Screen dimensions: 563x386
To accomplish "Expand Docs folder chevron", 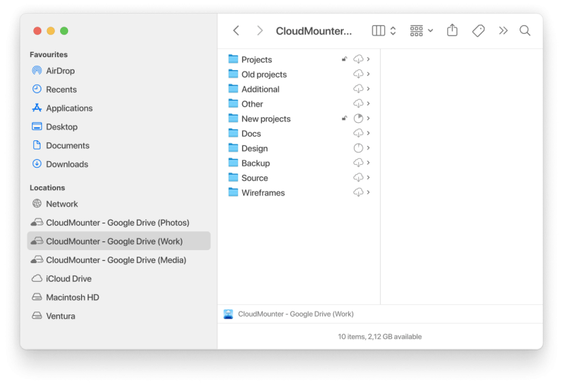I will (x=368, y=133).
